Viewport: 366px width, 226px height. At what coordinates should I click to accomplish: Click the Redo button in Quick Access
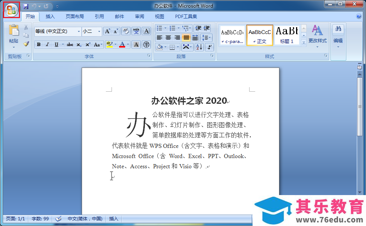pyautogui.click(x=46, y=6)
